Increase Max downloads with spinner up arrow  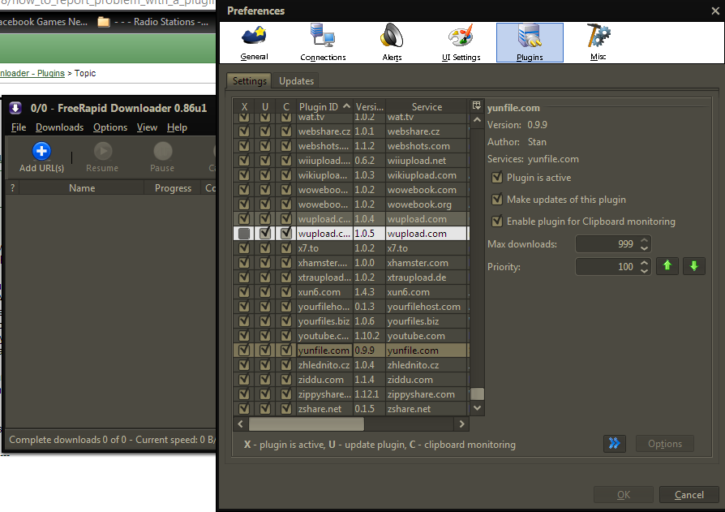(x=644, y=240)
